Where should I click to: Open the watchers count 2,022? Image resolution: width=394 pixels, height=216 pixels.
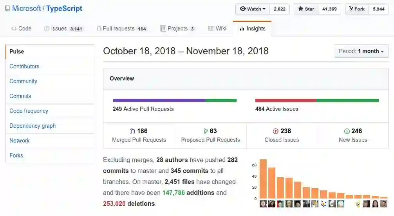(x=280, y=9)
